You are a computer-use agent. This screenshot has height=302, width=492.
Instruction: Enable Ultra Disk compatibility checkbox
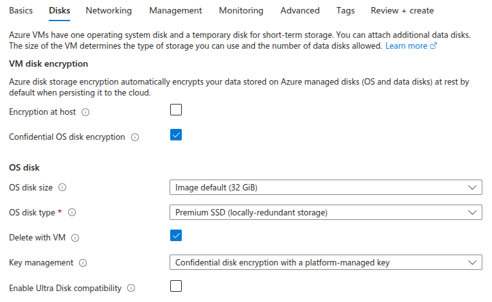[176, 286]
